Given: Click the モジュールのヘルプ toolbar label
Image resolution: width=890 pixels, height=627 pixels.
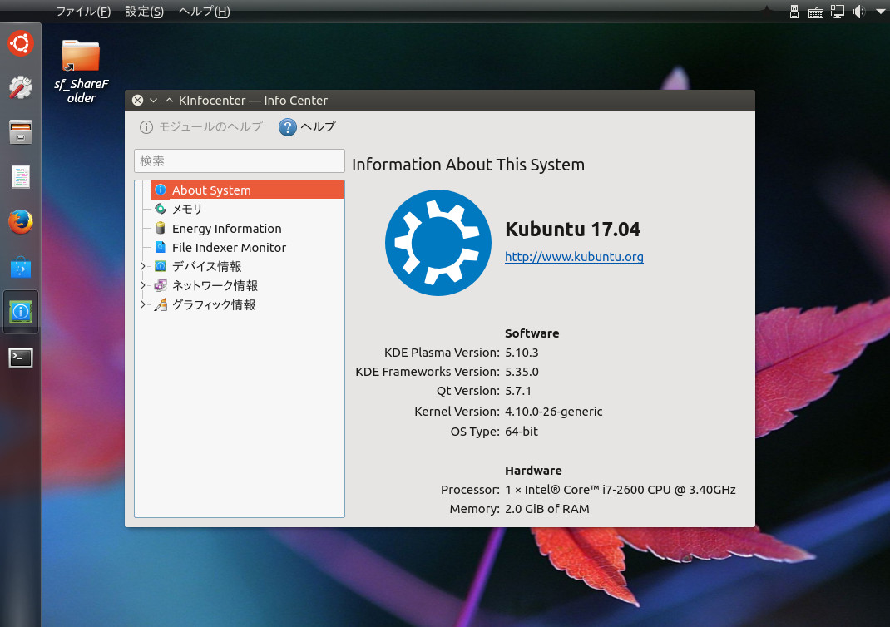Looking at the screenshot, I should 210,127.
